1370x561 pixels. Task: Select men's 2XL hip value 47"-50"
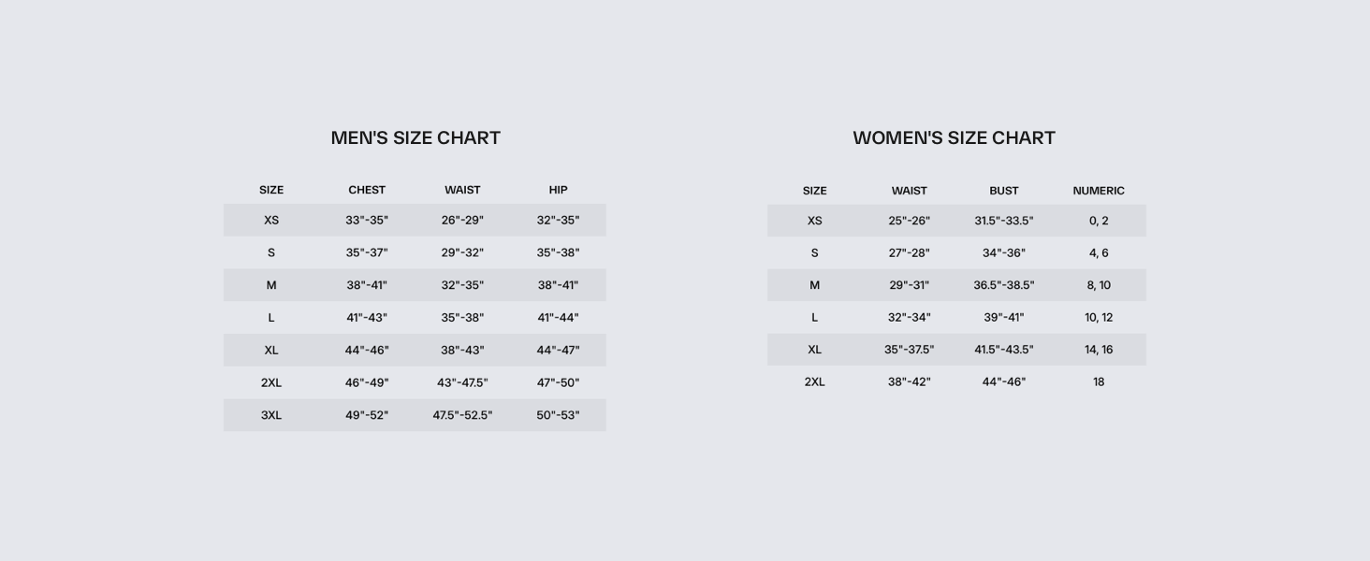[558, 382]
